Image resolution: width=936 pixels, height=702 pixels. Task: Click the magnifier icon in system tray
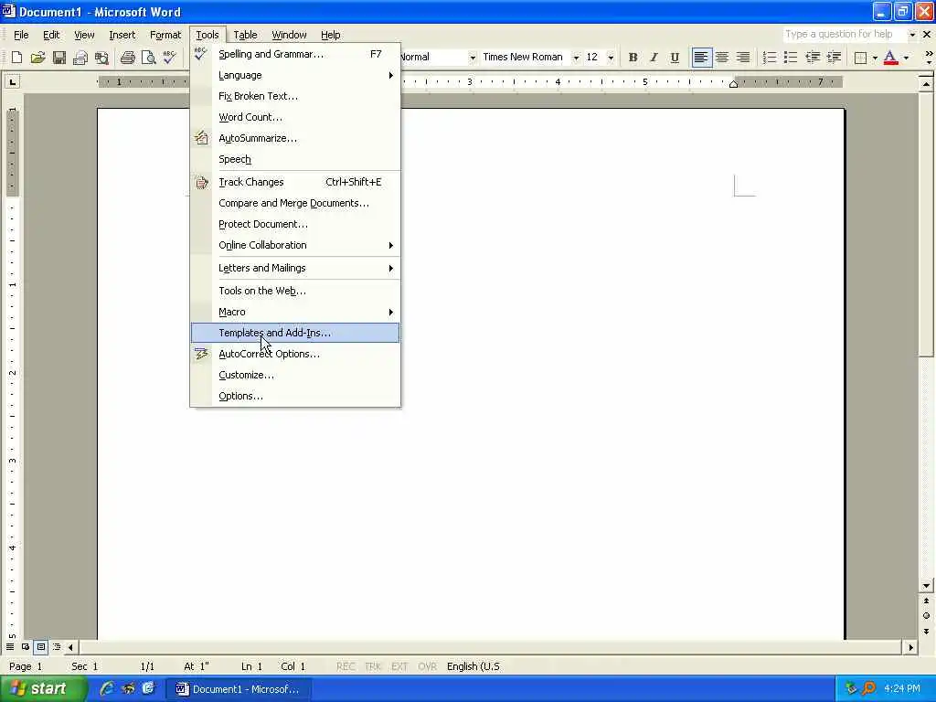868,689
